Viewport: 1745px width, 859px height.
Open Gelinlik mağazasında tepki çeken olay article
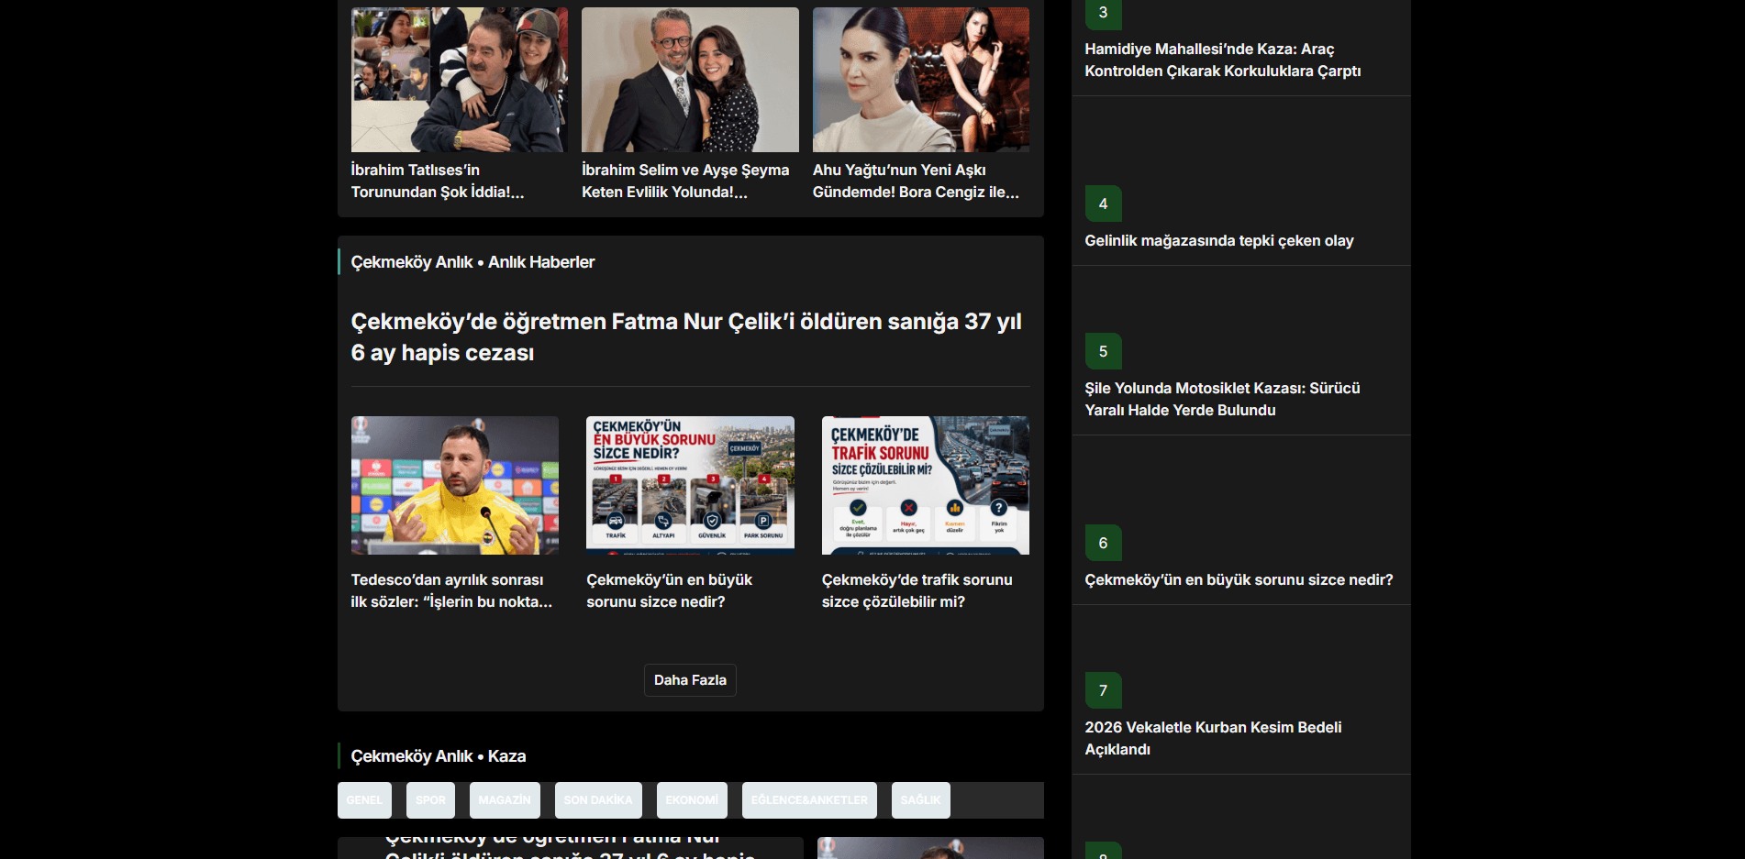coord(1219,240)
